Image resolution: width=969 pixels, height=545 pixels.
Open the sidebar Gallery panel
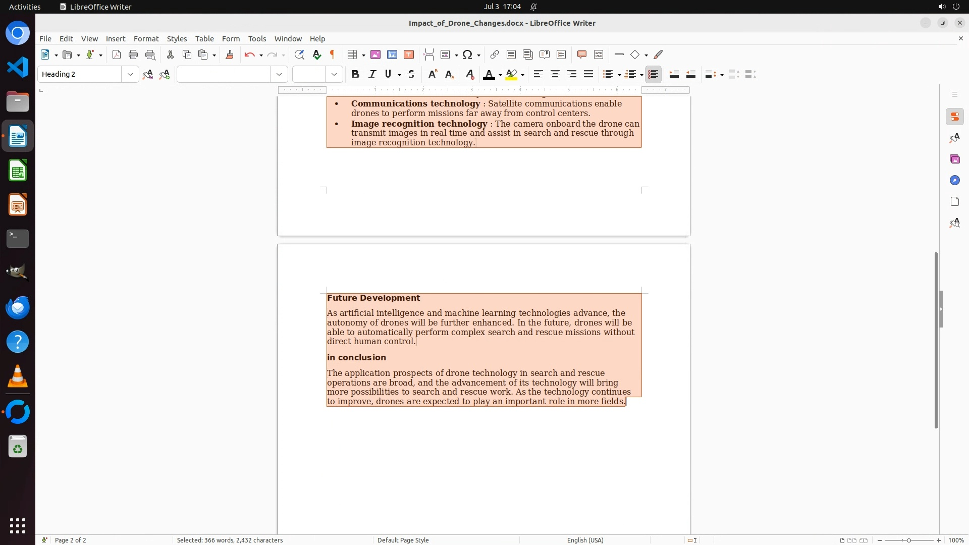(x=954, y=159)
